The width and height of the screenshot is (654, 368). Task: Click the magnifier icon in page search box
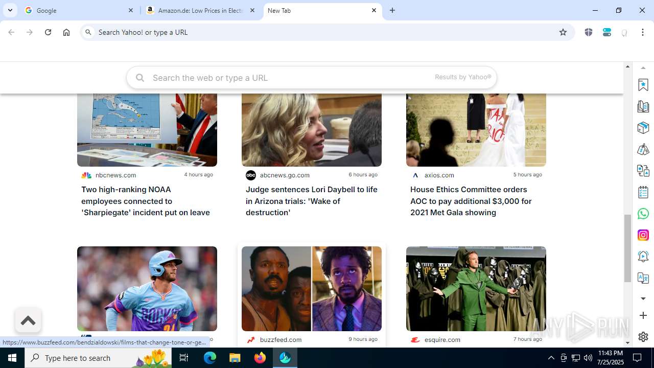tap(139, 78)
